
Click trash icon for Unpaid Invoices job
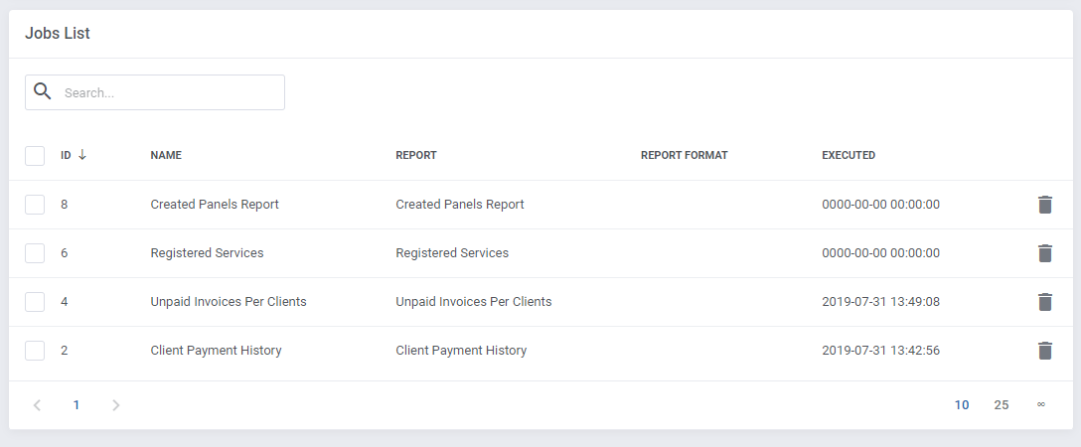1044,302
